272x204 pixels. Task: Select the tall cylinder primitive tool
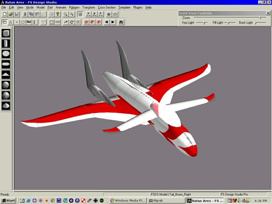(6, 44)
